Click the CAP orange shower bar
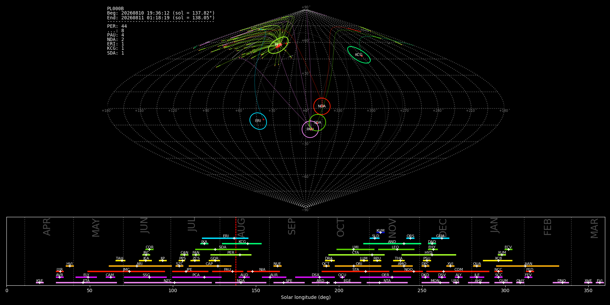This screenshot has width=610, height=305. tap(210, 266)
